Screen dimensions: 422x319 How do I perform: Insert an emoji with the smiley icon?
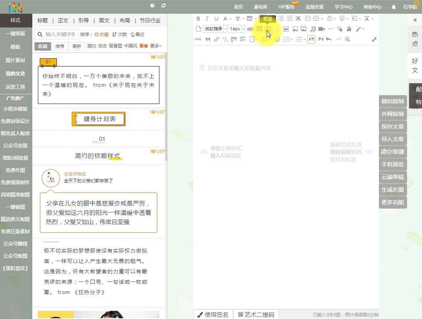(277, 39)
